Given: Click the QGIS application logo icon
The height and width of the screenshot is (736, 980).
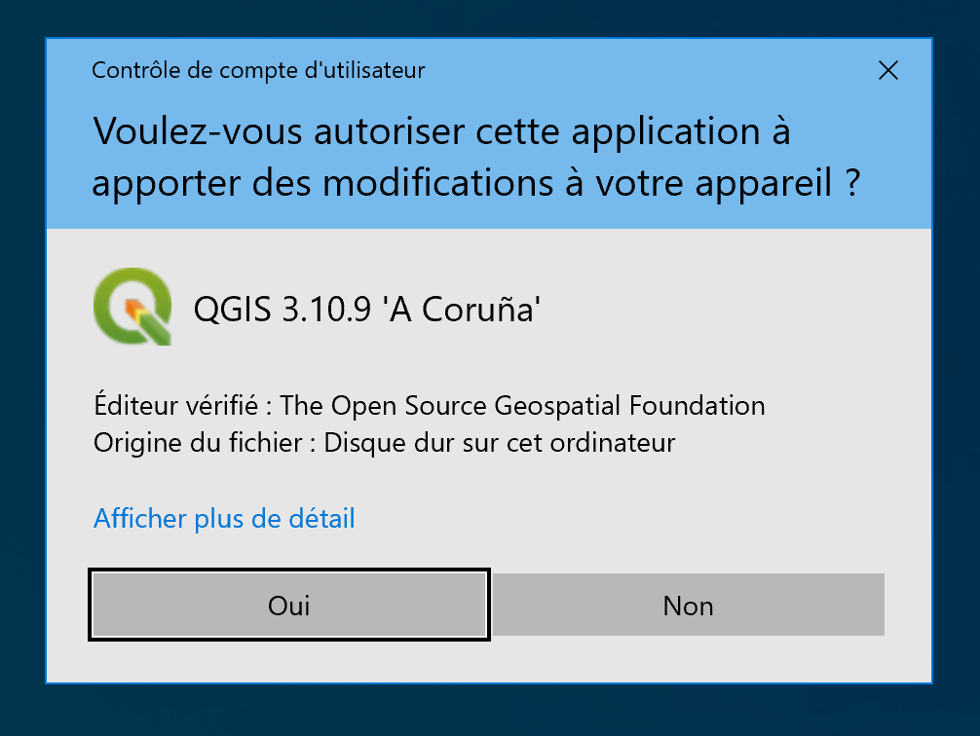Looking at the screenshot, I should point(132,307).
